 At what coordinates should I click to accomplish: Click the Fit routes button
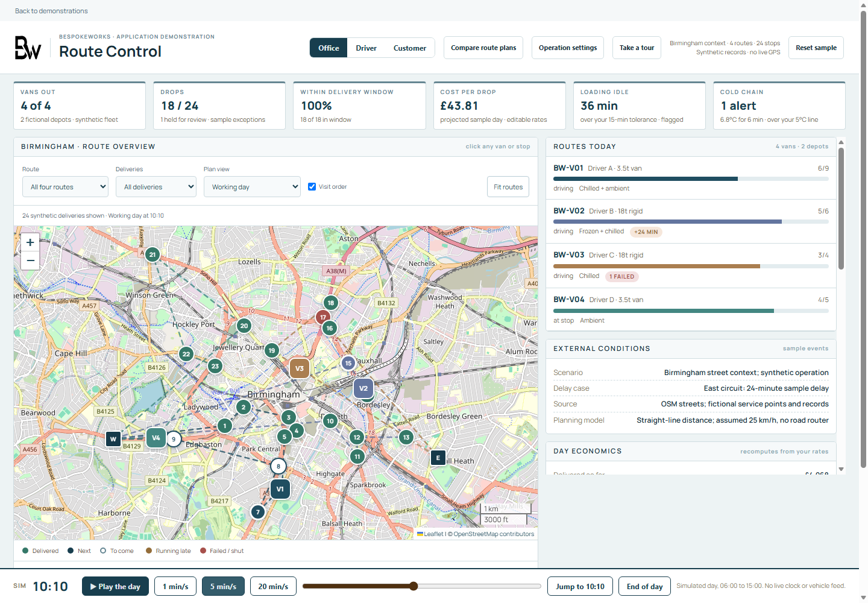click(x=508, y=187)
